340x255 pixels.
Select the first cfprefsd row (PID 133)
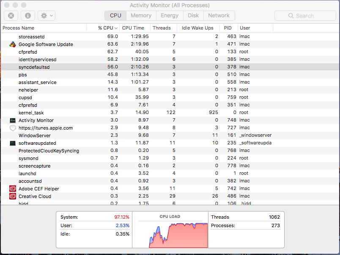tap(170, 52)
